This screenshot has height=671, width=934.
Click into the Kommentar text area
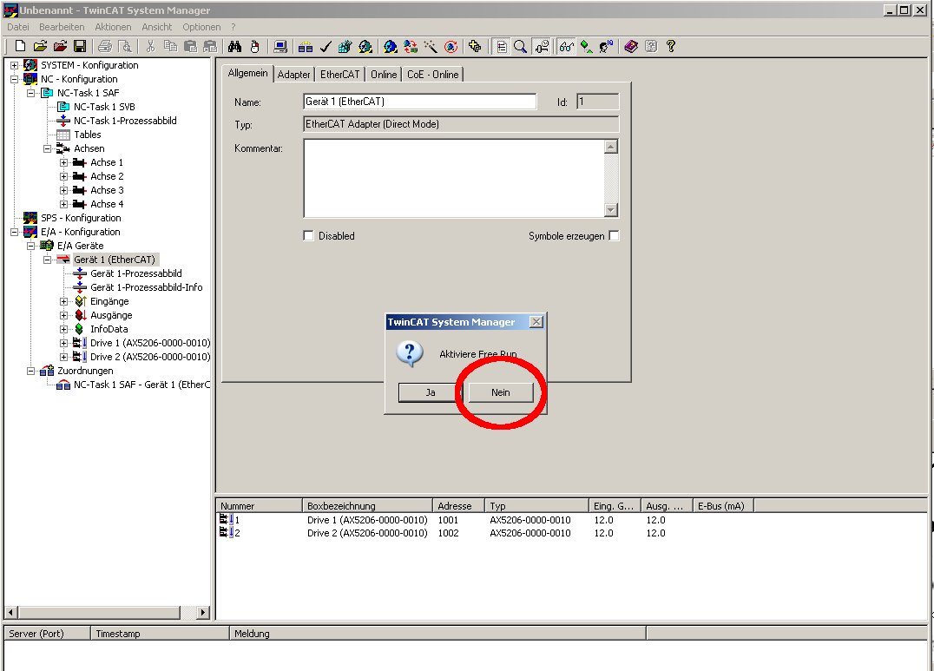pyautogui.click(x=454, y=178)
